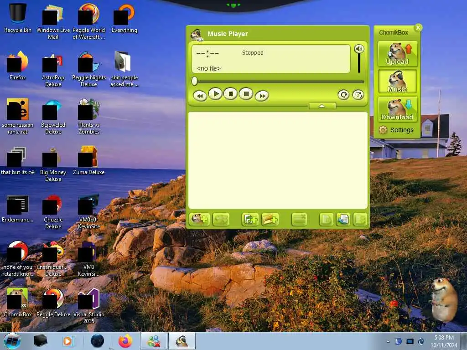This screenshot has height=350, width=467.
Task: Select the 'shit people asked me' folder
Action: [124, 68]
